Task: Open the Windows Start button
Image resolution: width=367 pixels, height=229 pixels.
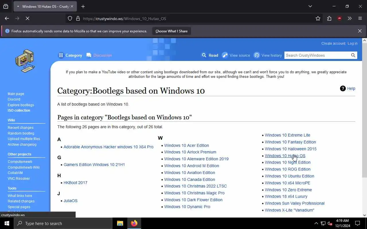Action: [7, 223]
